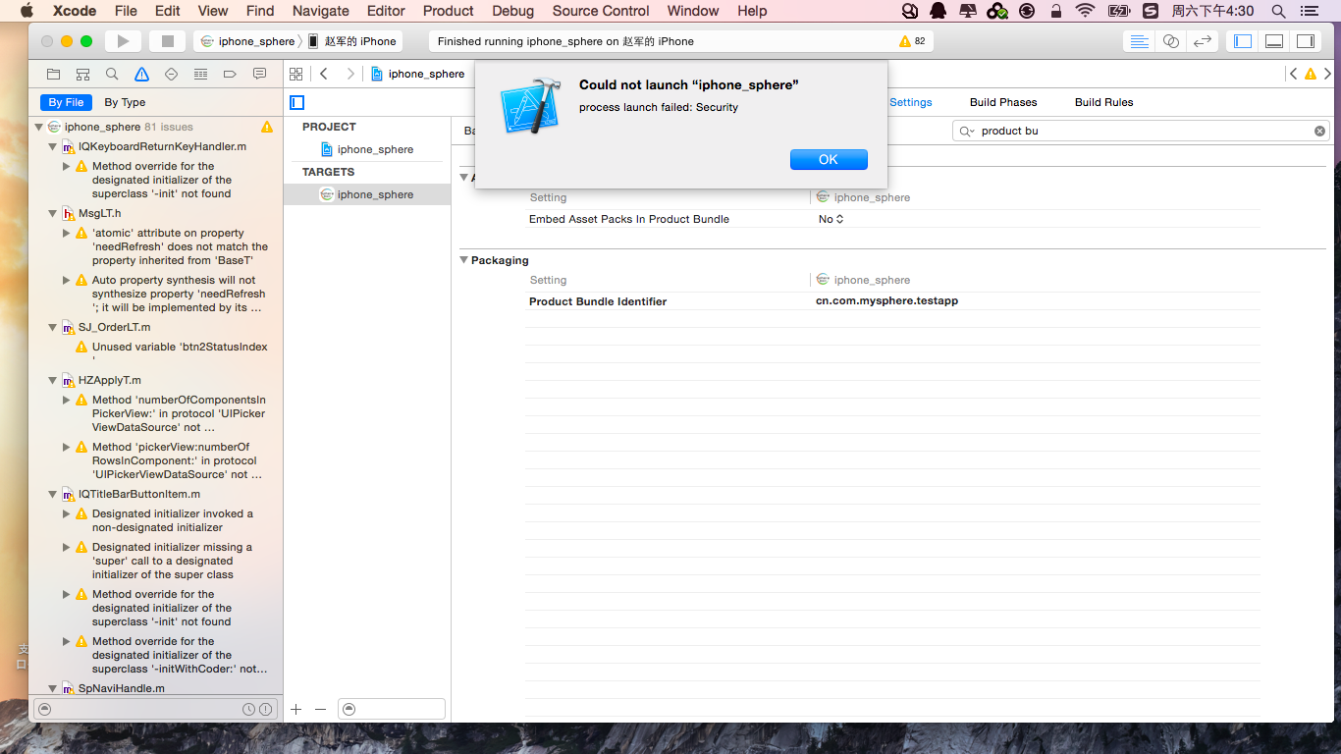
Task: Switch to the Build Phases tab
Action: point(1003,102)
